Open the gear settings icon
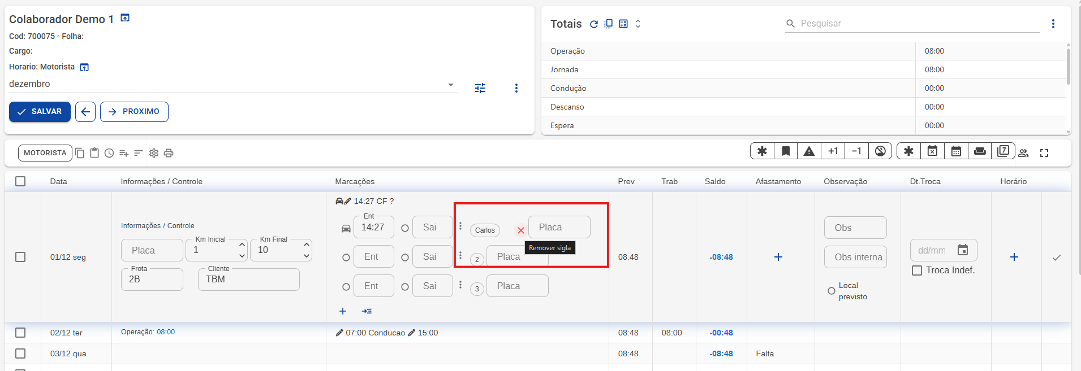Image resolution: width=1081 pixels, height=371 pixels. point(154,153)
